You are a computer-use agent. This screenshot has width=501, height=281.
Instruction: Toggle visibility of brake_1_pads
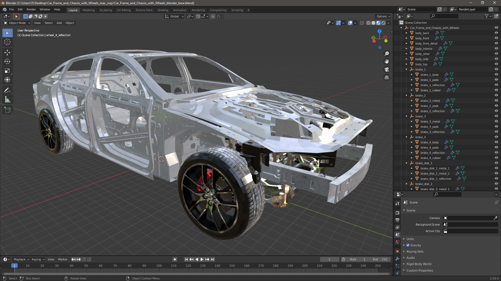click(496, 80)
